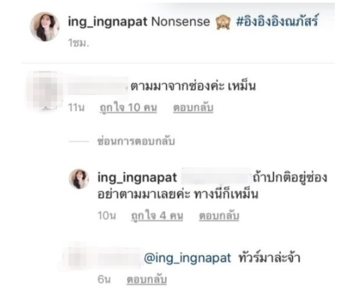The height and width of the screenshot is (299, 349).
Task: Click the 10น timestamp on the reply
Action: 107,216
